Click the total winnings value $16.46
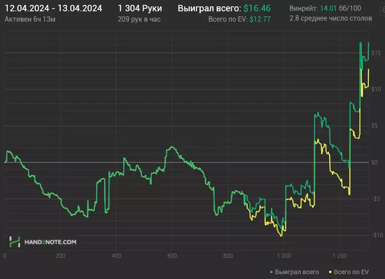The width and height of the screenshot is (385, 279). 257,8
